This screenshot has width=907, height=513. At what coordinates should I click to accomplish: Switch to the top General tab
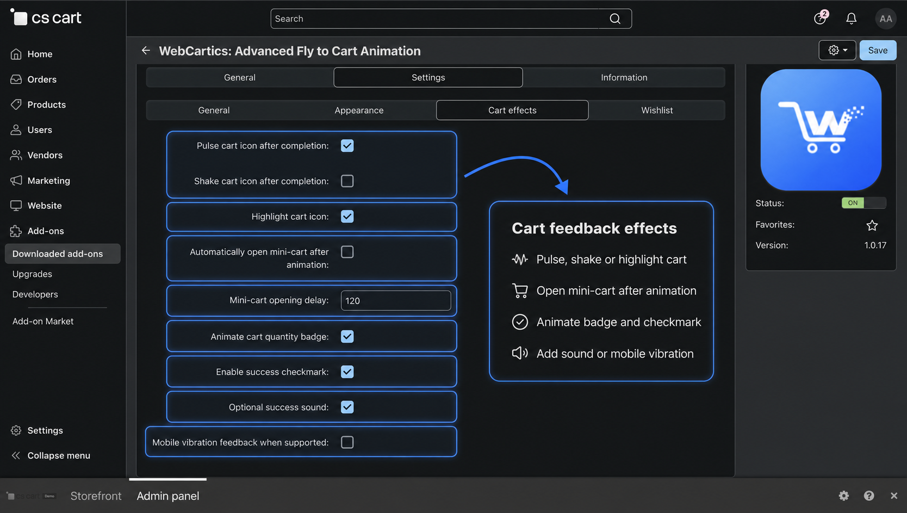coord(240,77)
